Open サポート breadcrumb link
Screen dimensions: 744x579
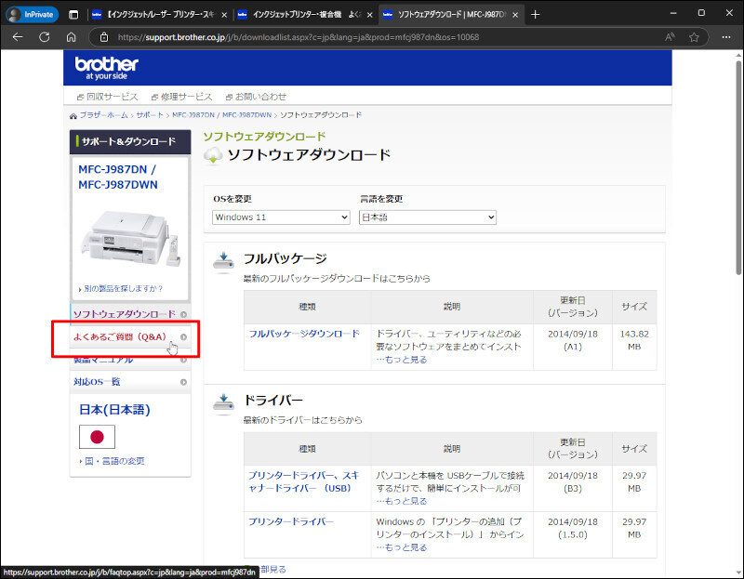pyautogui.click(x=150, y=115)
